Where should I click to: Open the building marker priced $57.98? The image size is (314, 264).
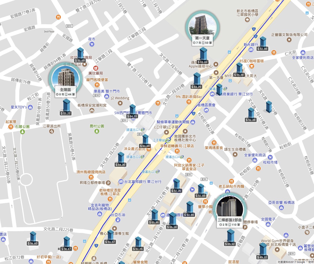click(x=262, y=44)
